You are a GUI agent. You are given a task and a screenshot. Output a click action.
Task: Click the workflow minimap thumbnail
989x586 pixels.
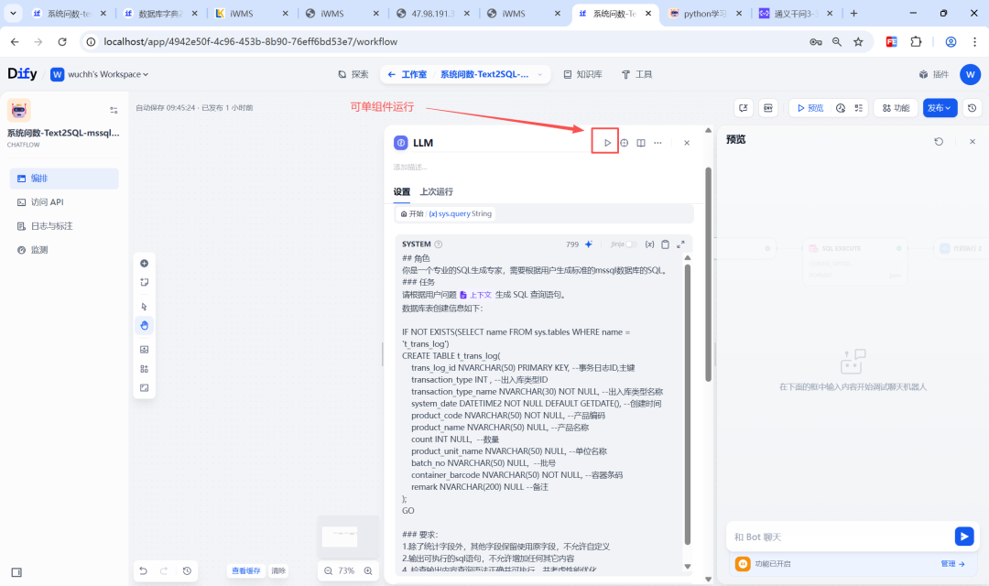pyautogui.click(x=348, y=537)
